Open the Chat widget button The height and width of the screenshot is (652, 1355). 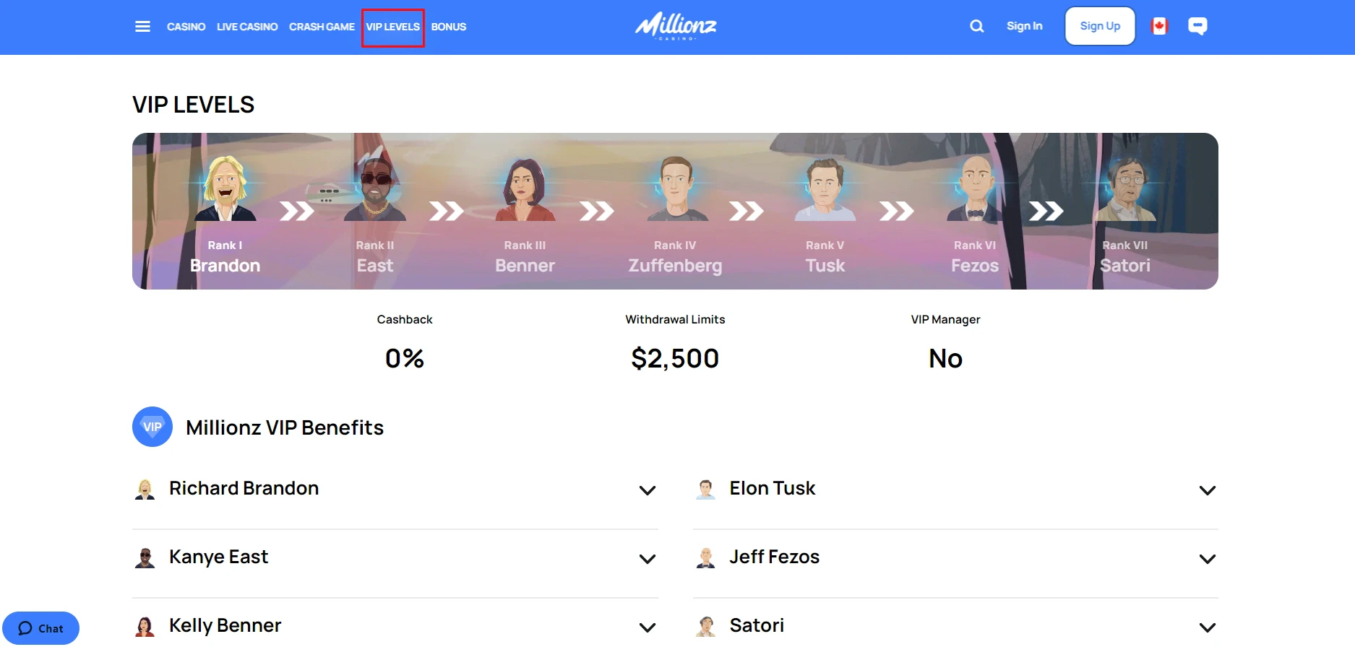pos(41,628)
